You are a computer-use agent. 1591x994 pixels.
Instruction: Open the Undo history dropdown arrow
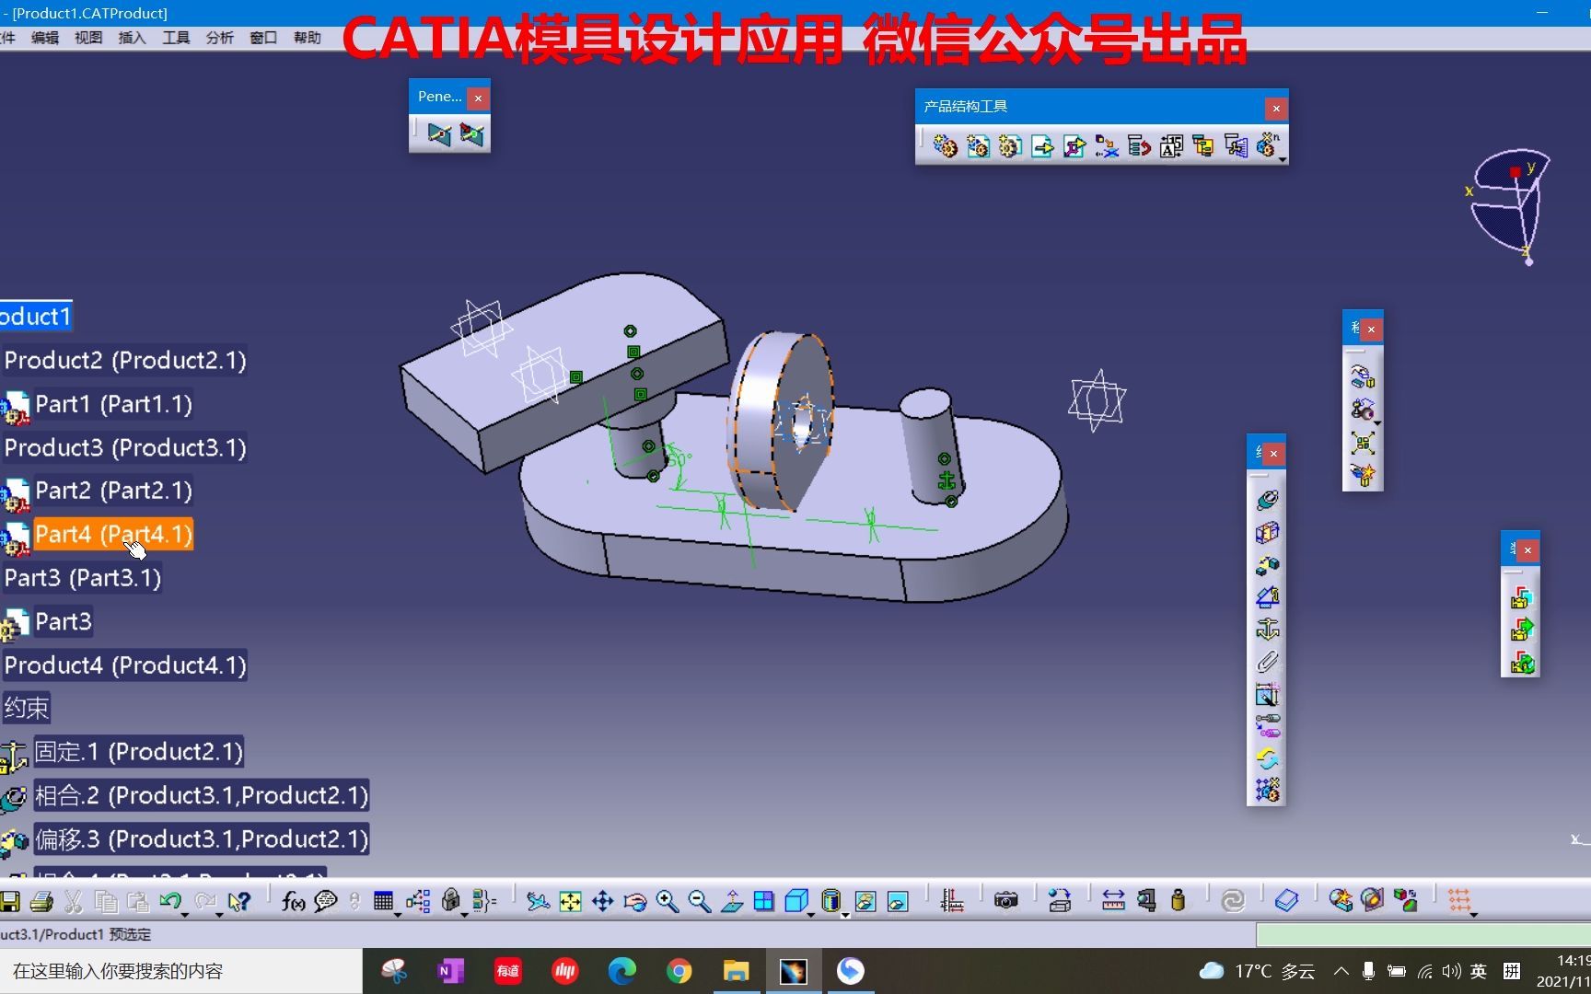(185, 914)
